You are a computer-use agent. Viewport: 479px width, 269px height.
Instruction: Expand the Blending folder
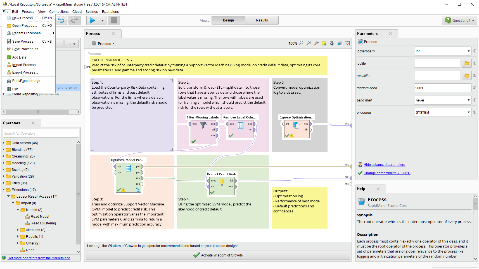pyautogui.click(x=3, y=149)
